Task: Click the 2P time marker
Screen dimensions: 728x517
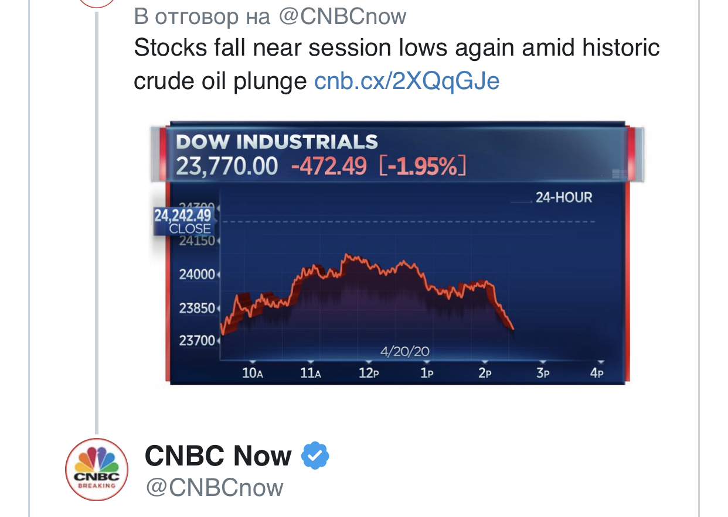Action: tap(484, 373)
